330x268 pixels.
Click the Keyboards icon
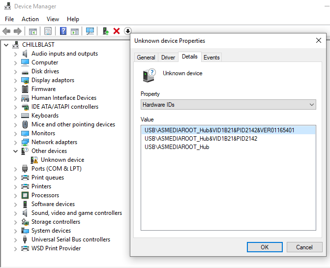[x=25, y=116]
